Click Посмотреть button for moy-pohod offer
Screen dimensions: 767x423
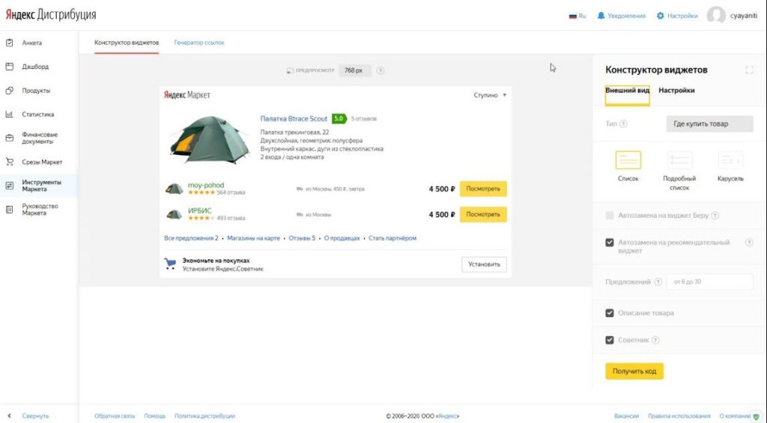point(483,189)
